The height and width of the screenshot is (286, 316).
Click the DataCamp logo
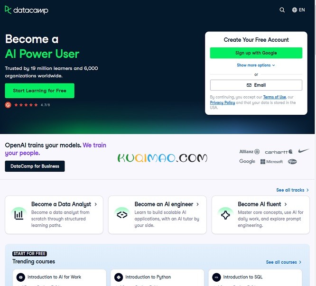coord(27,10)
